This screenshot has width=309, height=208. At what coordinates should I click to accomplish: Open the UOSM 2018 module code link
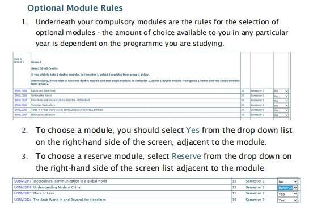click(23, 187)
